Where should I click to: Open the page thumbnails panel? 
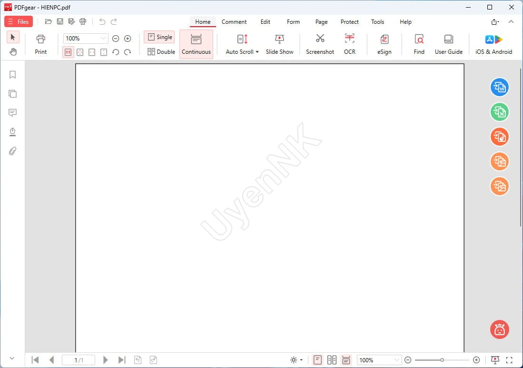tap(13, 94)
